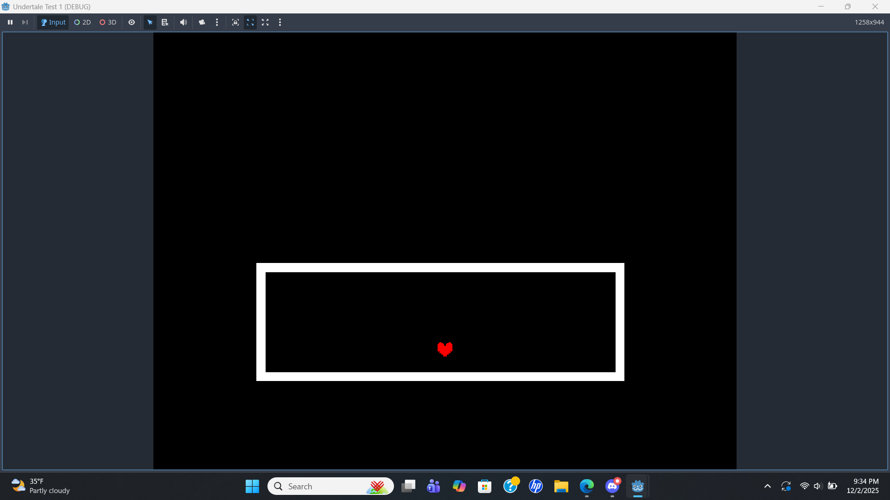Screen dimensions: 890x500
Task: Switch to 3D selection mode
Action: 108,22
